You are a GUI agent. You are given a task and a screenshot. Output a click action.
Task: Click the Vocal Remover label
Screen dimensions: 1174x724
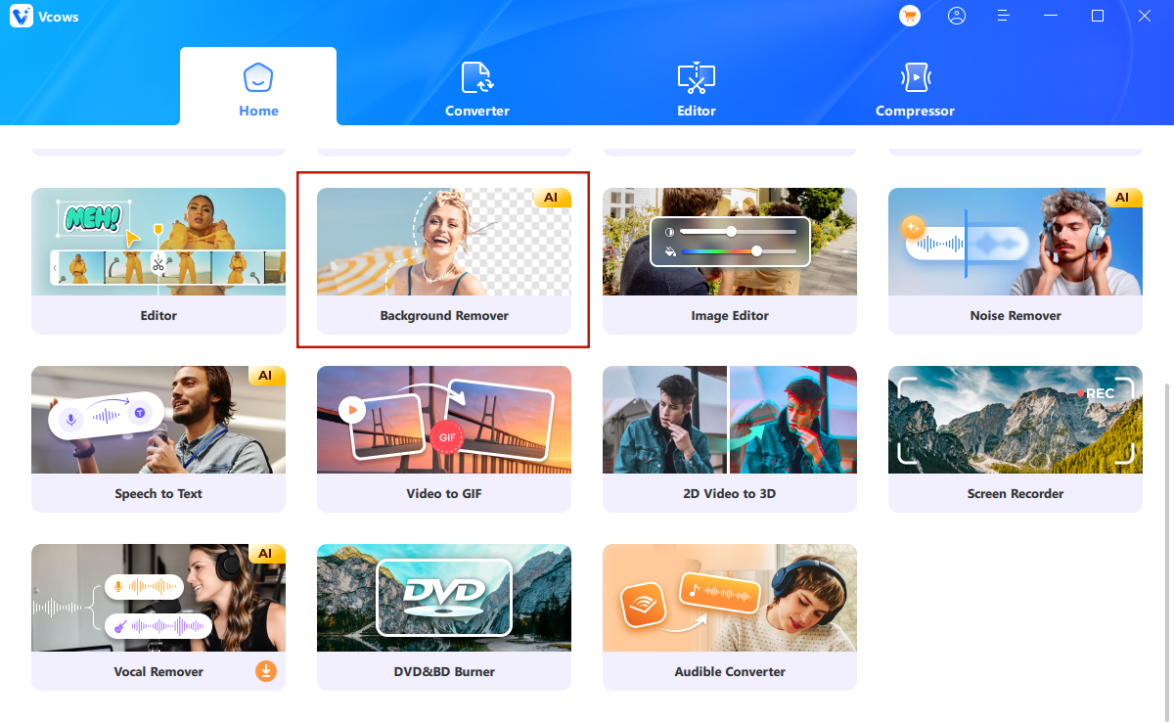[158, 672]
